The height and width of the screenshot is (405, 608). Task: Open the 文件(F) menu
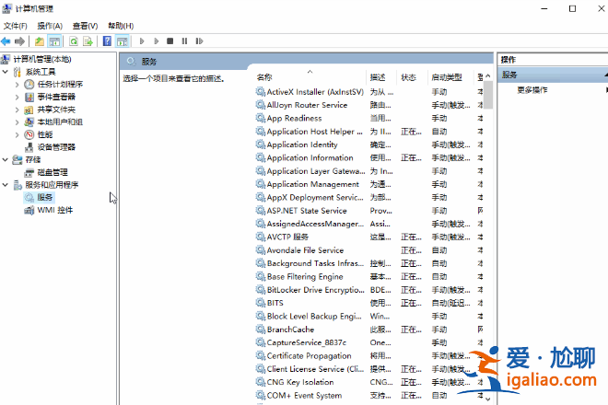click(x=15, y=26)
